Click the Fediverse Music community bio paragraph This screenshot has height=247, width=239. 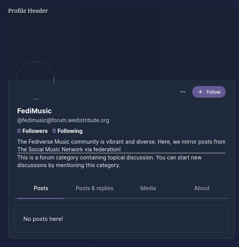pyautogui.click(x=121, y=146)
